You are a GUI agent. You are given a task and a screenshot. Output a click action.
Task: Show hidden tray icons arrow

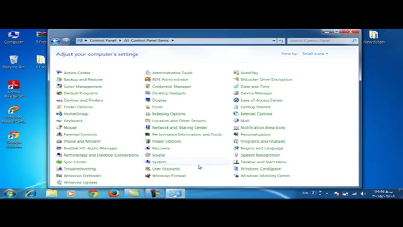pos(327,194)
